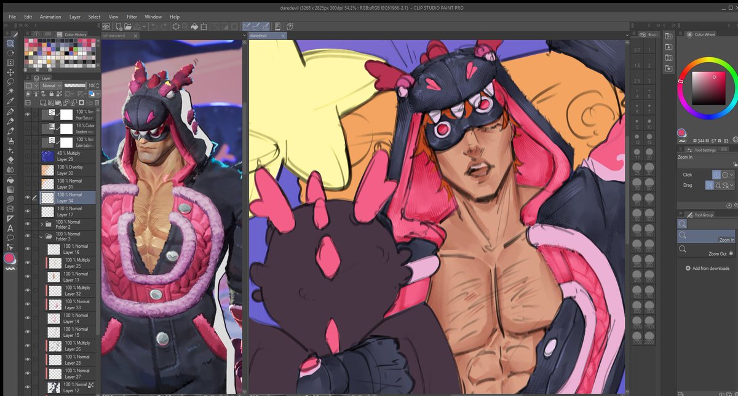Select the Zoom magnifier tool in toolbar

point(10,44)
